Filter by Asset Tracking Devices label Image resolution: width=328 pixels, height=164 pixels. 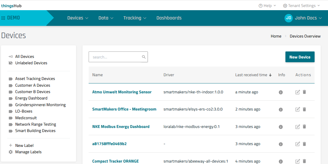point(35,79)
